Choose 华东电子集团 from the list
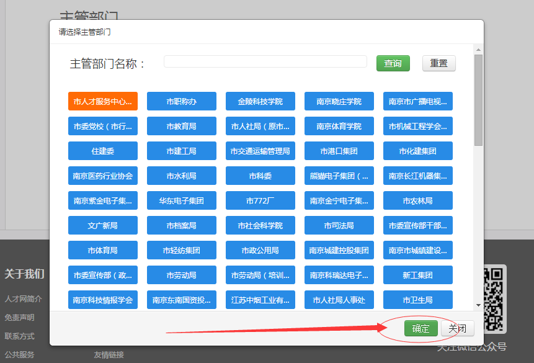The image size is (534, 363). coord(181,200)
